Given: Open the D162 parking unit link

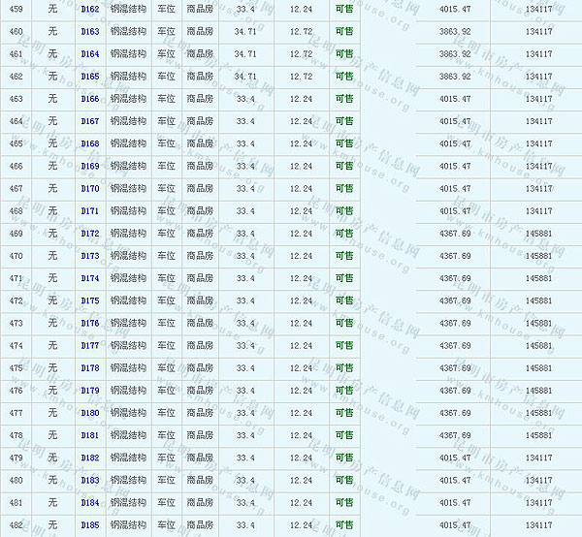Looking at the screenshot, I should click(89, 9).
